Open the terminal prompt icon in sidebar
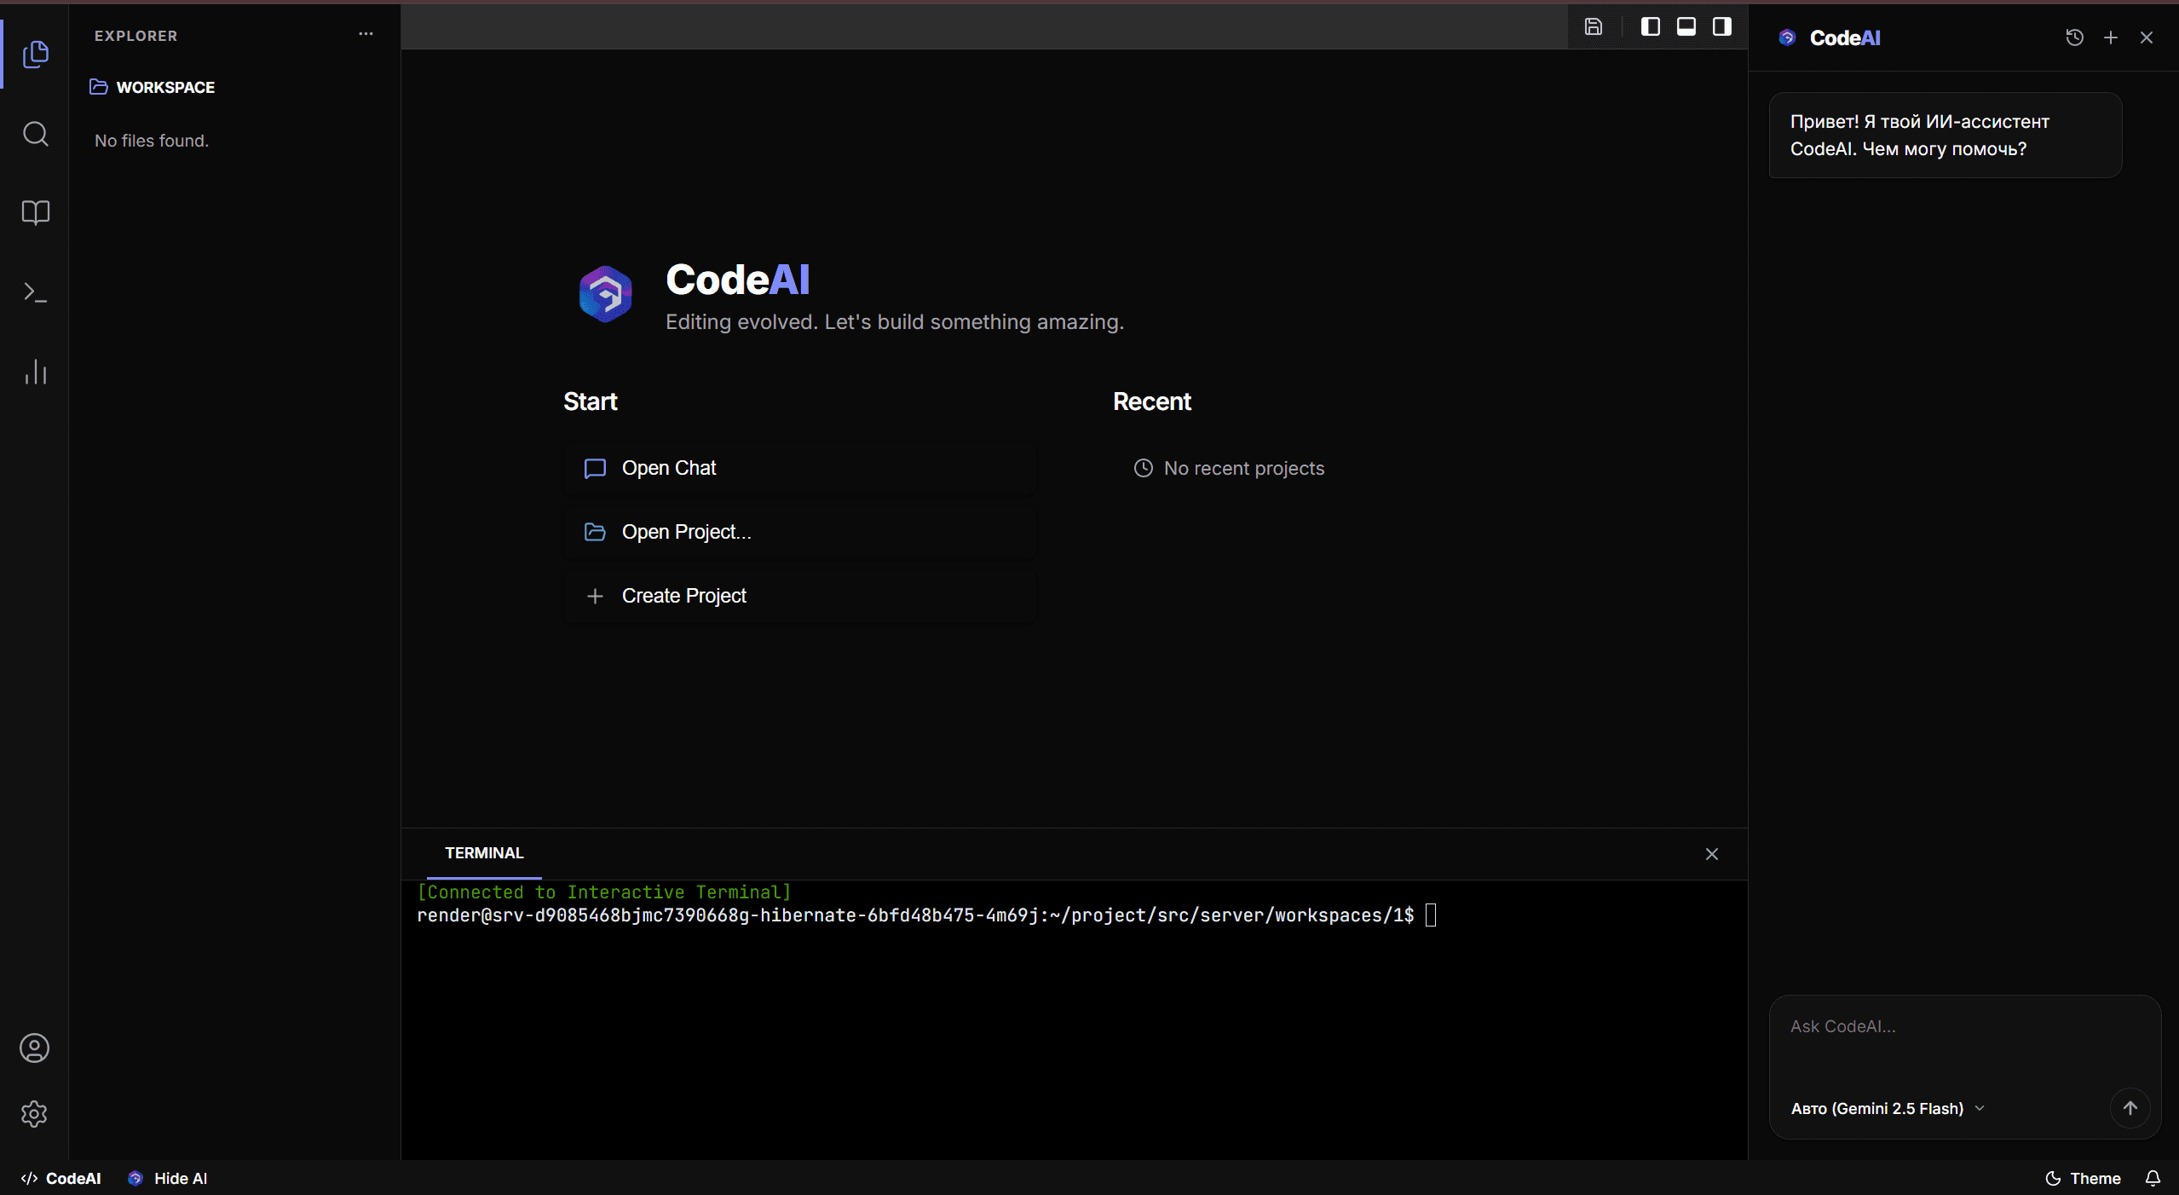Viewport: 2179px width, 1195px height. 35,292
